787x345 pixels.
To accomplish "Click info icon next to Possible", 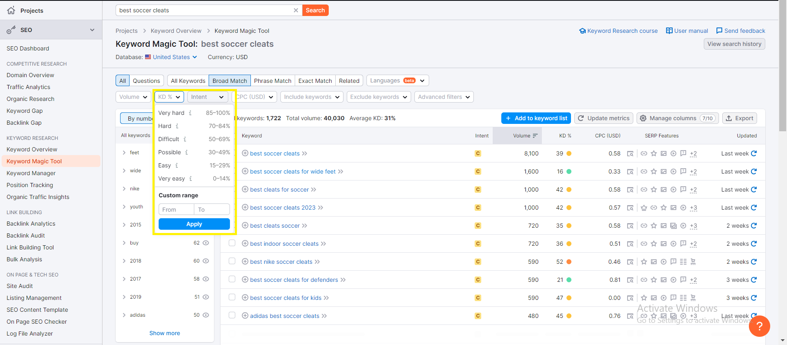I will coord(187,152).
